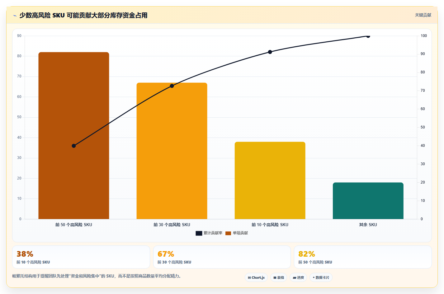Click the 关键贡献 tag in header

(x=423, y=15)
